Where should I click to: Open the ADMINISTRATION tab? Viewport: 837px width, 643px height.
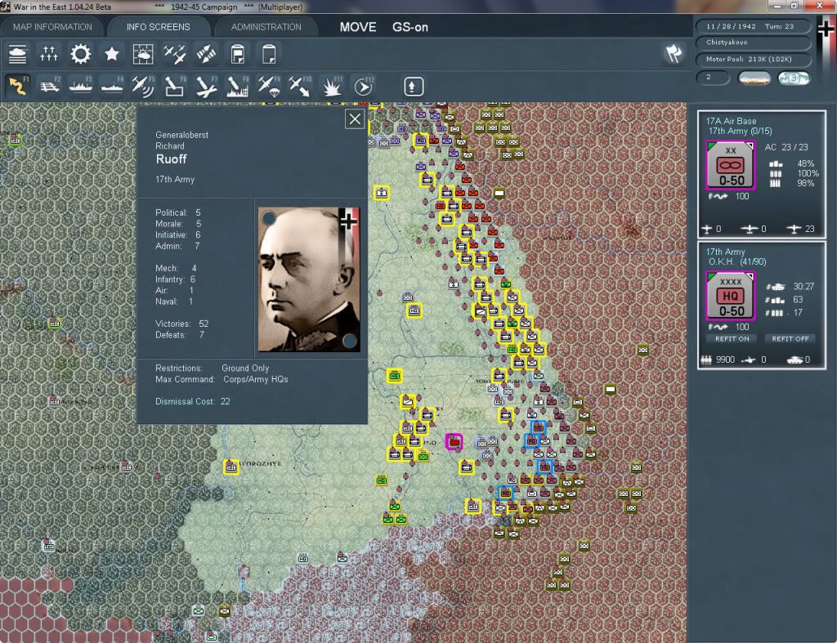coord(266,27)
